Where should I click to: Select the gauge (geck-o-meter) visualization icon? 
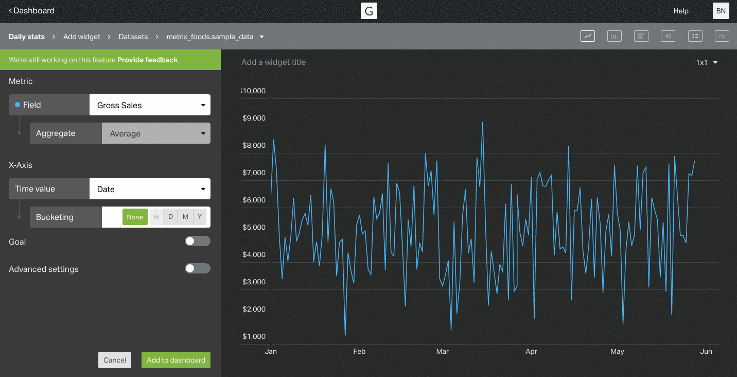[722, 36]
